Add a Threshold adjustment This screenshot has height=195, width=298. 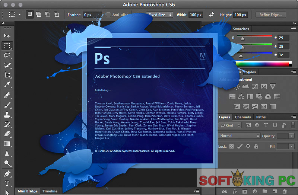[x=255, y=106]
